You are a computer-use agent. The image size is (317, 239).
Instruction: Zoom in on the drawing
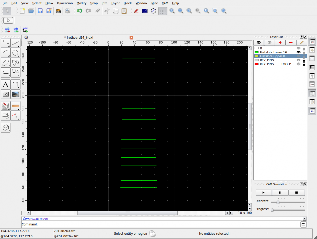pyautogui.click(x=172, y=11)
